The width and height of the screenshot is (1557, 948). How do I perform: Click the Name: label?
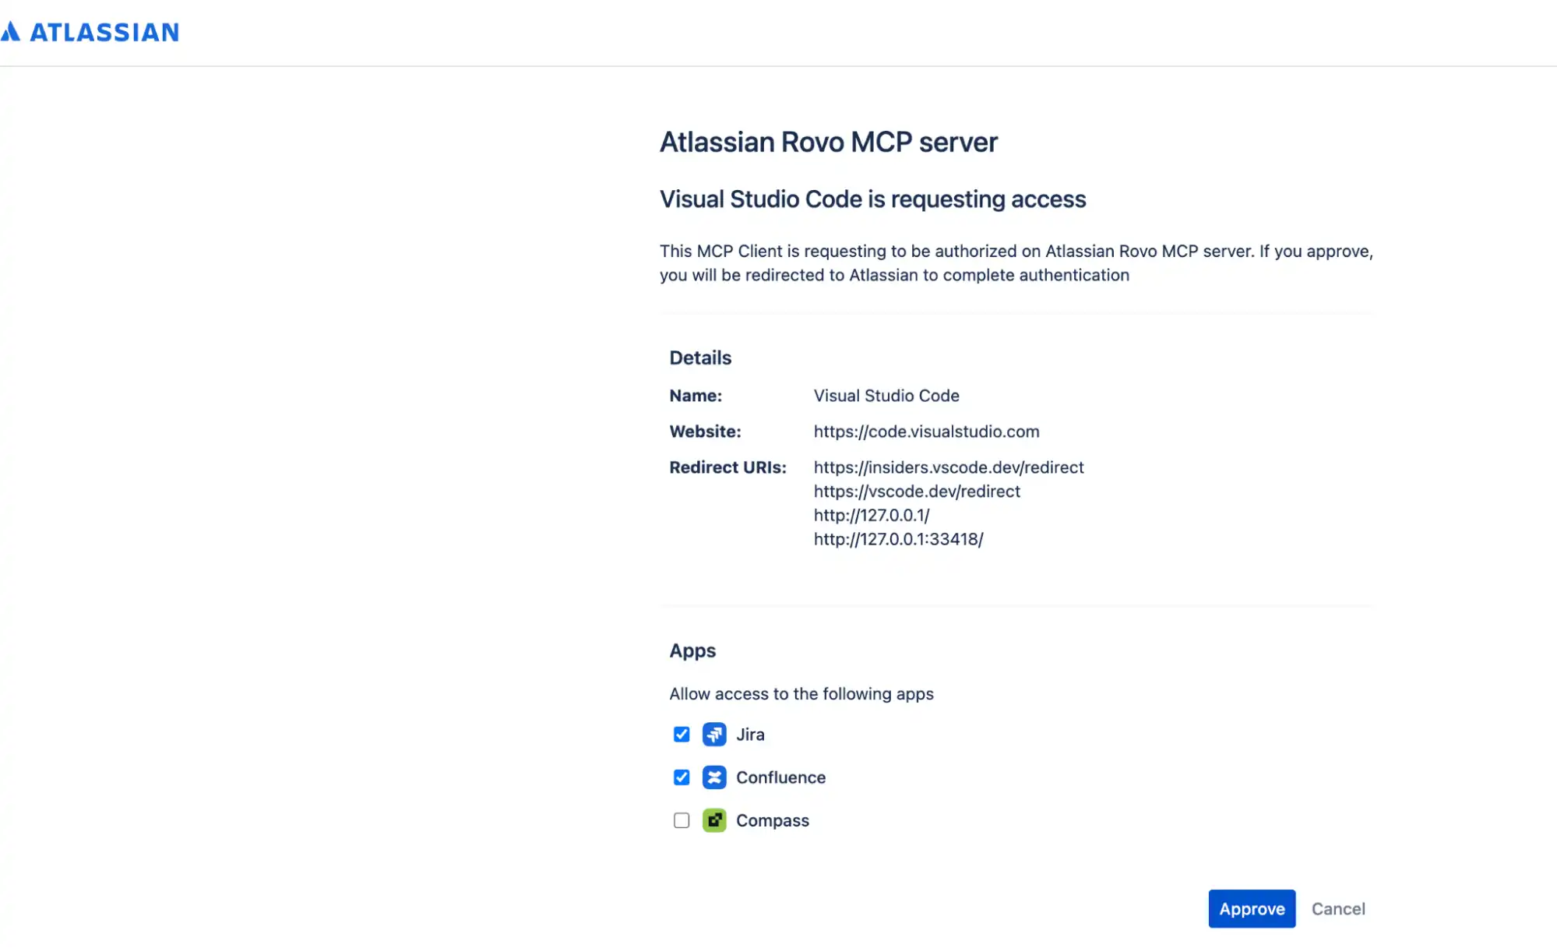click(696, 396)
